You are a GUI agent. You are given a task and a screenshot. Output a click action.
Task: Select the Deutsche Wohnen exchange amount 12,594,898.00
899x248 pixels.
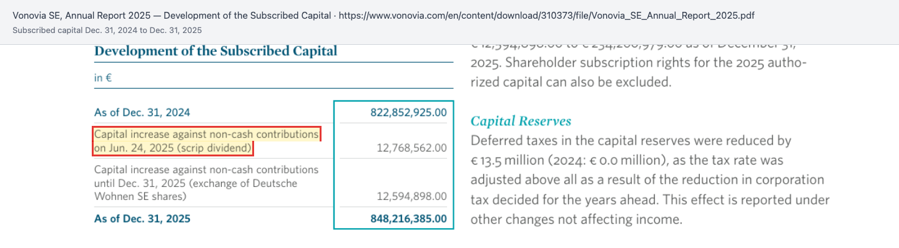(x=411, y=196)
